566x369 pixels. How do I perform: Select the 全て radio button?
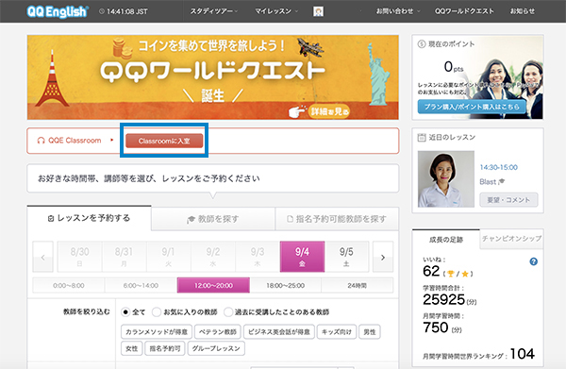coord(125,312)
